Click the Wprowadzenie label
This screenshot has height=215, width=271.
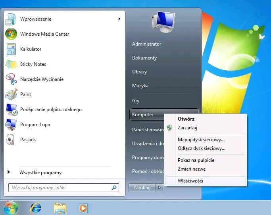pyautogui.click(x=36, y=19)
